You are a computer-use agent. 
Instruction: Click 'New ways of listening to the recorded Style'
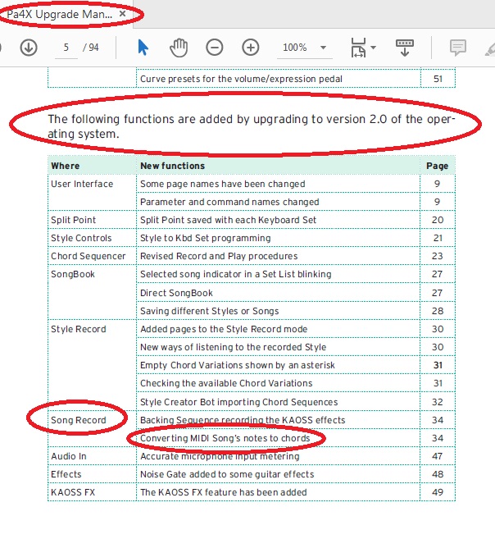click(x=234, y=347)
